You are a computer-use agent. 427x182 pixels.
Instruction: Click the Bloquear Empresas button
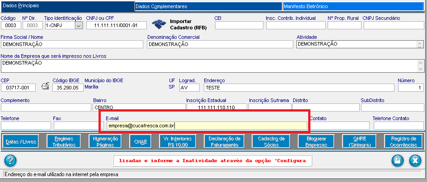click(316, 141)
